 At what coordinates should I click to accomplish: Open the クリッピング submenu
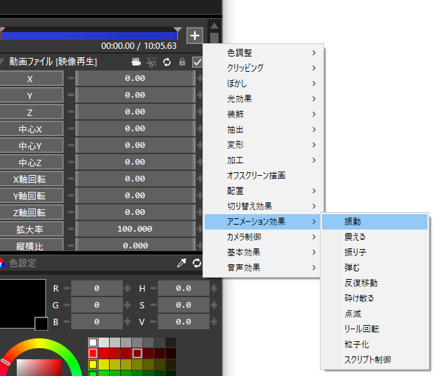(x=264, y=68)
